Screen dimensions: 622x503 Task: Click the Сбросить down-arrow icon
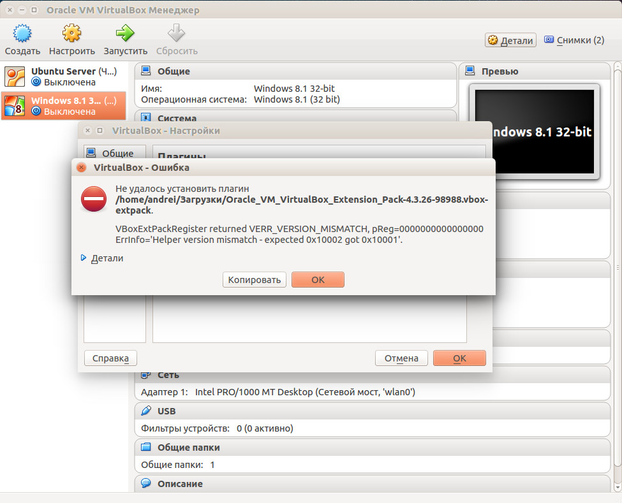(x=176, y=33)
